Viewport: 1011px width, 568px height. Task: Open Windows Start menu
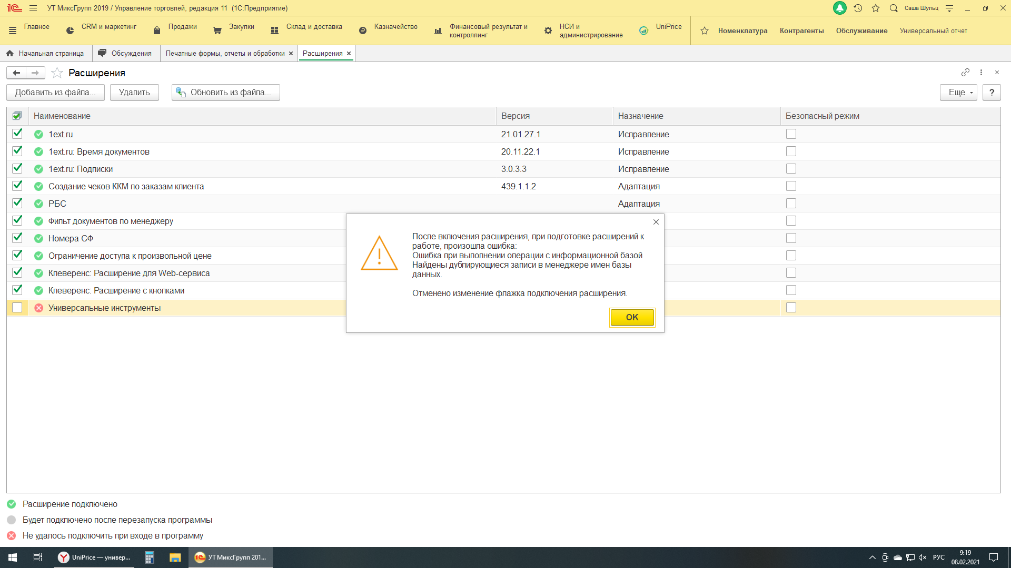click(x=13, y=557)
